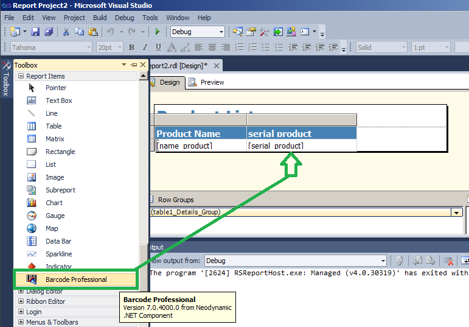Open the Tahoma font dropdown
This screenshot has width=469, height=327.
pyautogui.click(x=89, y=47)
